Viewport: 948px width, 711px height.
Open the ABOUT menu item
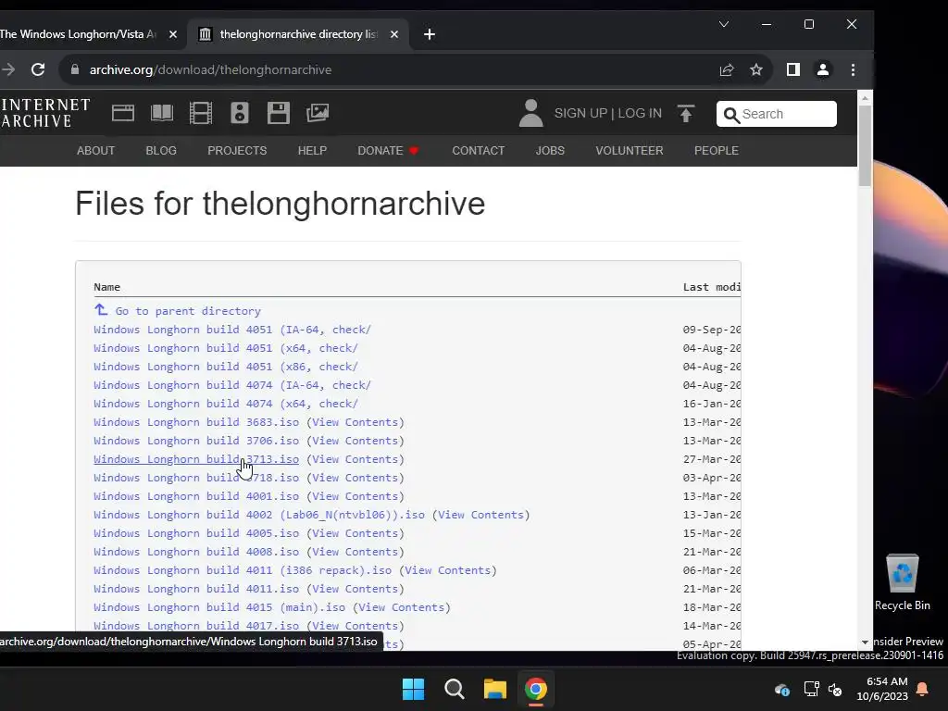click(x=95, y=151)
